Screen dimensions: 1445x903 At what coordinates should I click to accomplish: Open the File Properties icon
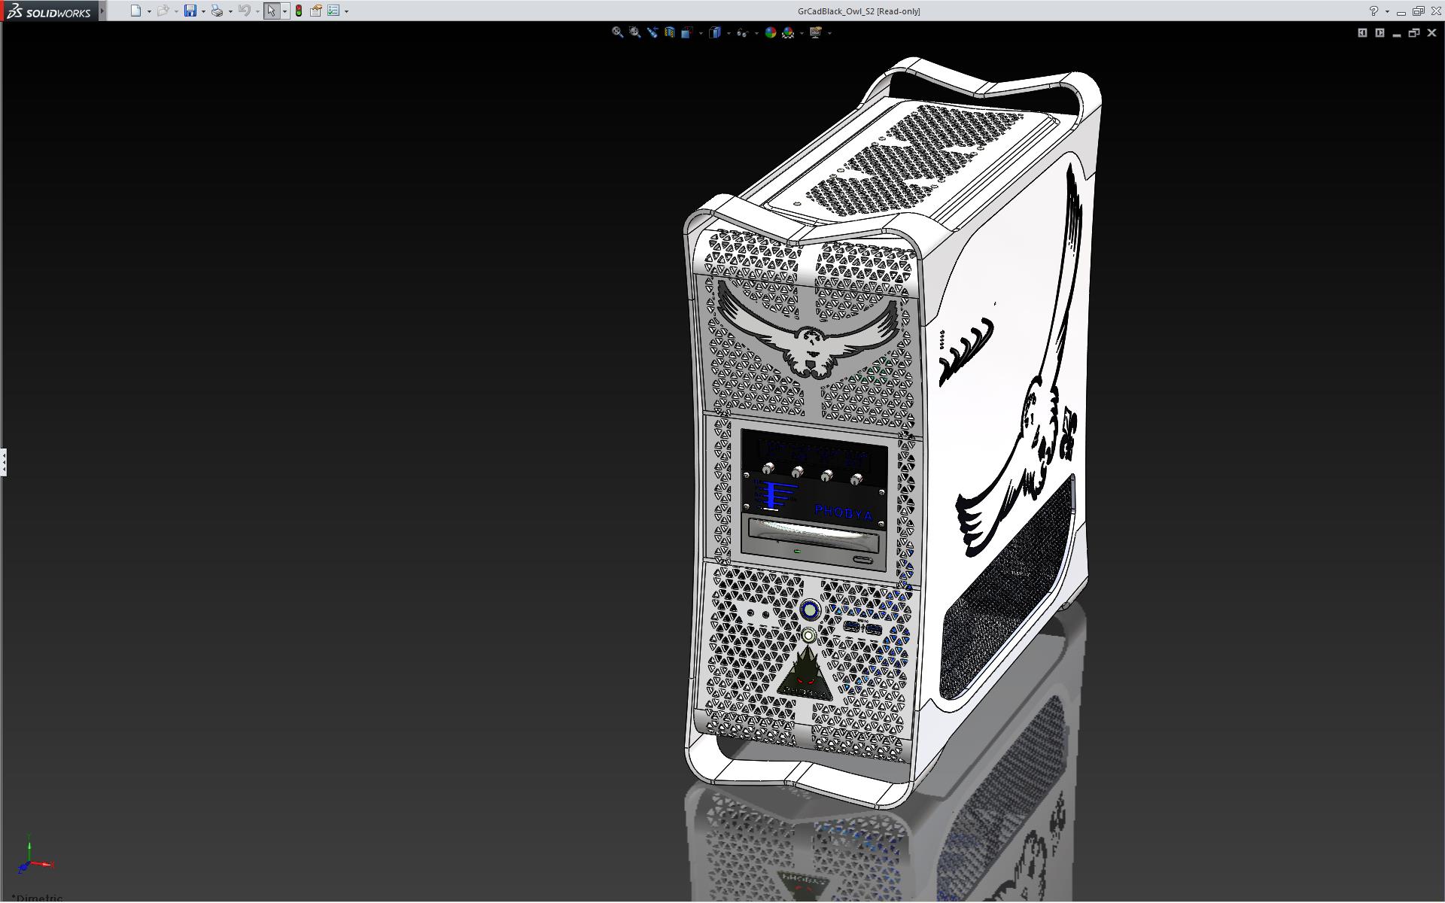tap(316, 11)
